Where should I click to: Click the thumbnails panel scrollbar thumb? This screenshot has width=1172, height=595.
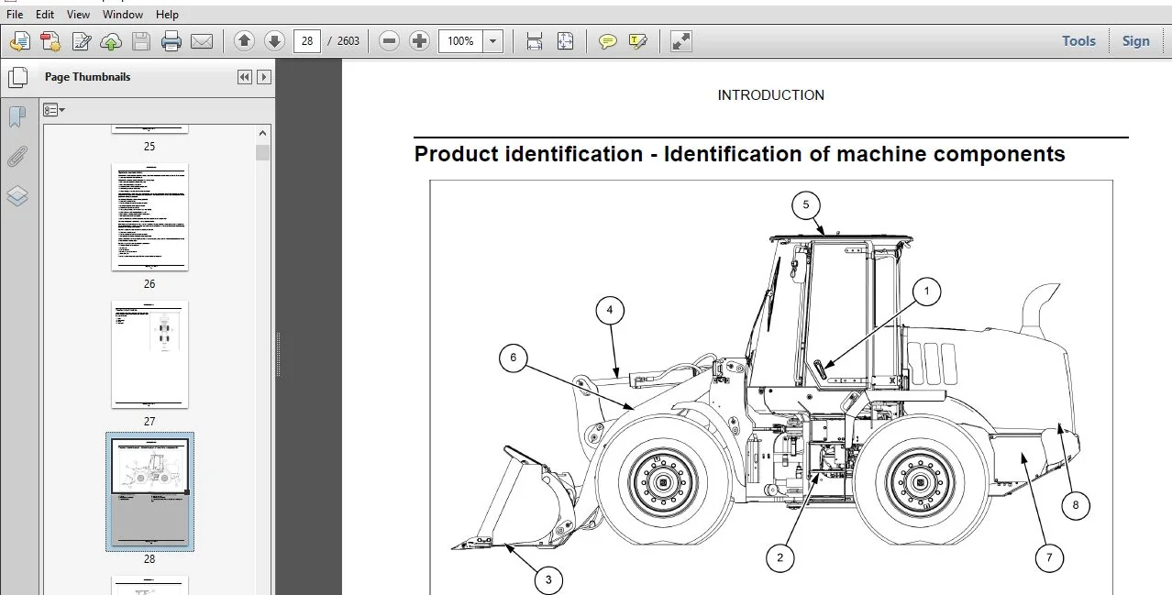[263, 152]
